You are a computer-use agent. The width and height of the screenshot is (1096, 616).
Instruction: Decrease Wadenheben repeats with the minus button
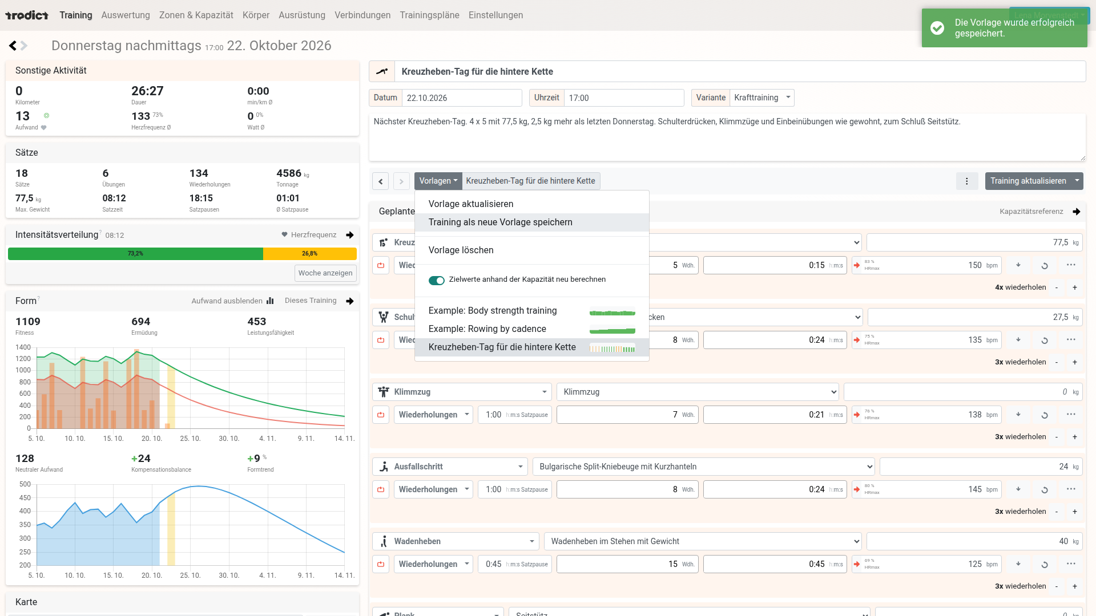[1057, 586]
